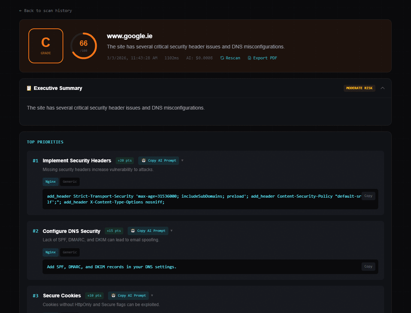The width and height of the screenshot is (411, 313).
Task: Switch to Generic under Configure DNS Security
Action: pos(69,252)
